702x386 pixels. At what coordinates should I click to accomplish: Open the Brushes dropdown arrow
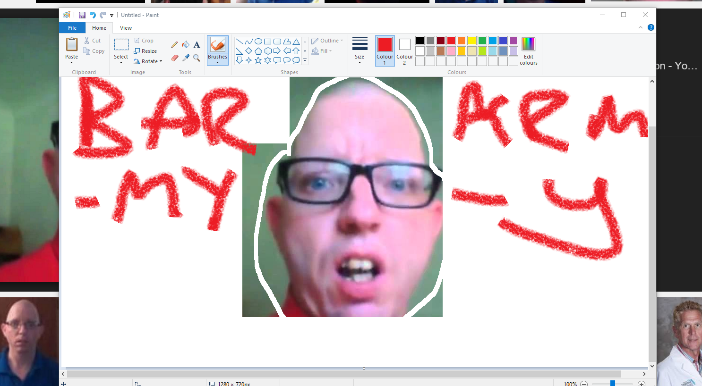(217, 62)
